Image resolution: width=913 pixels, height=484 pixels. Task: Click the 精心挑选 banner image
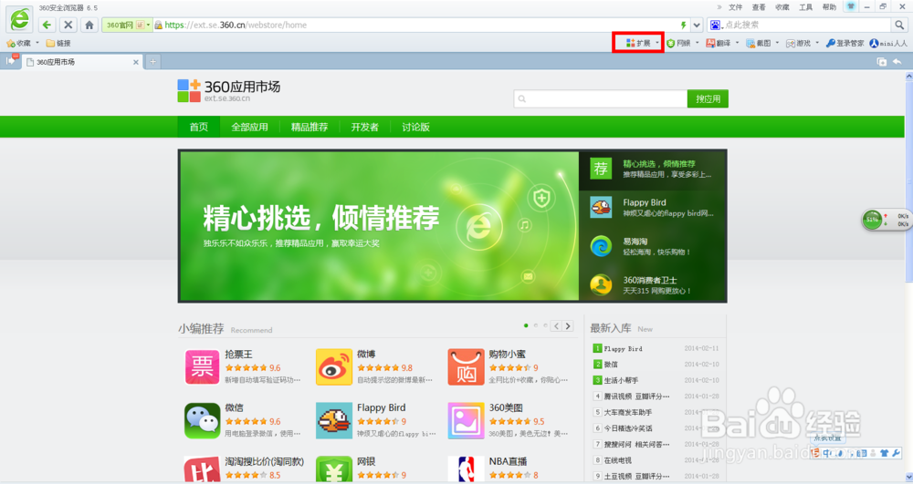(379, 226)
